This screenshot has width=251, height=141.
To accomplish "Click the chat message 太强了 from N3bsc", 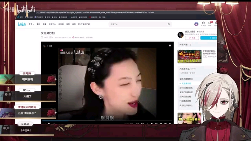I will 27,96.
